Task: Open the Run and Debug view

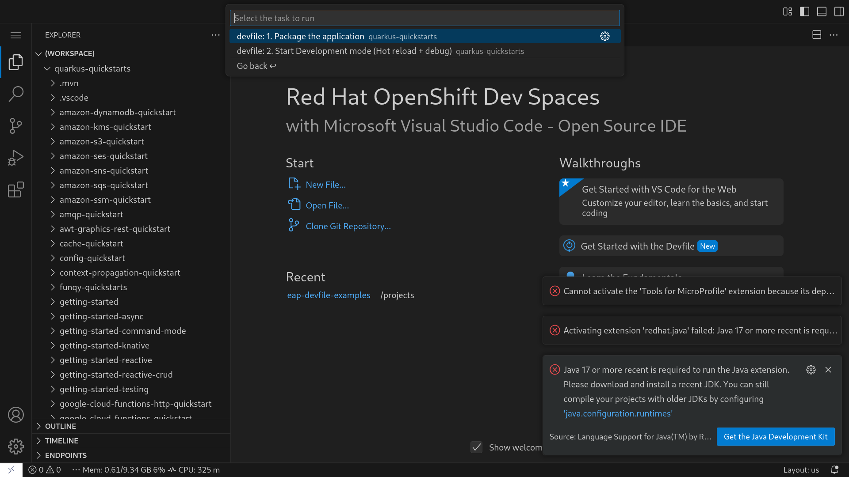Action: (16, 158)
